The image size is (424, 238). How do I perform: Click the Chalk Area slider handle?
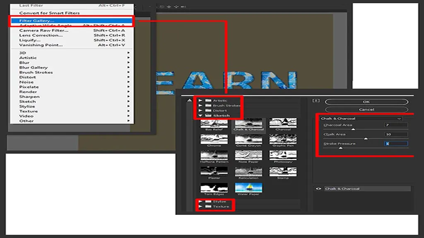point(366,139)
